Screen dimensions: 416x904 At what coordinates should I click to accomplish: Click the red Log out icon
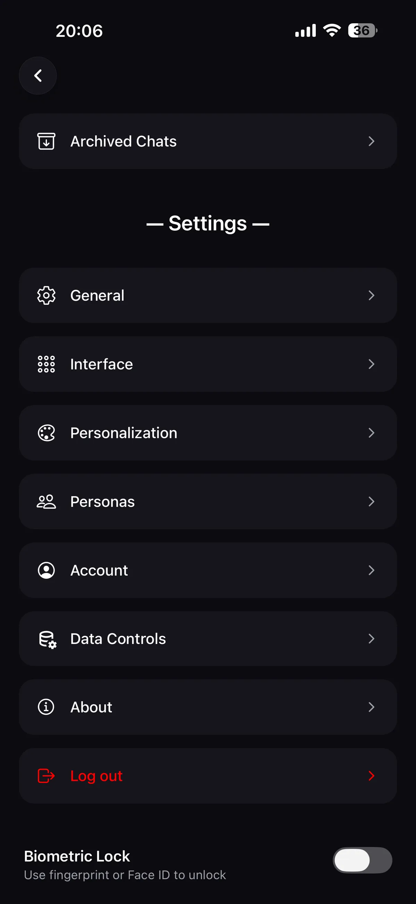[x=46, y=776]
